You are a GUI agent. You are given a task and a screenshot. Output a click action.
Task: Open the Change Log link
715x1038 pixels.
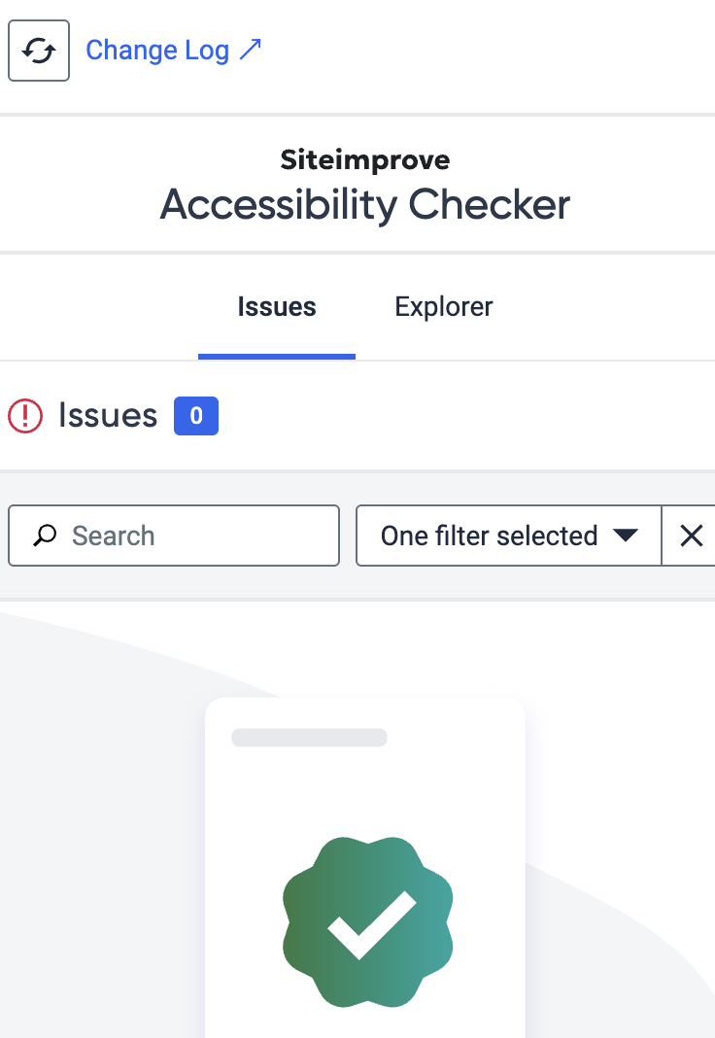(x=174, y=51)
